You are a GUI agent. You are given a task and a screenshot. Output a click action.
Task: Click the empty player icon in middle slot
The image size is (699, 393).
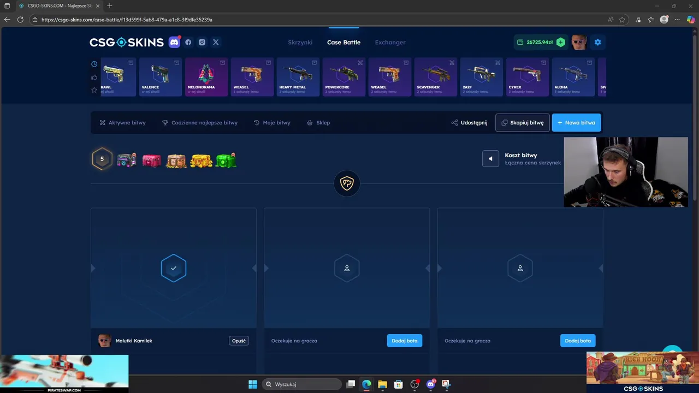pyautogui.click(x=347, y=268)
